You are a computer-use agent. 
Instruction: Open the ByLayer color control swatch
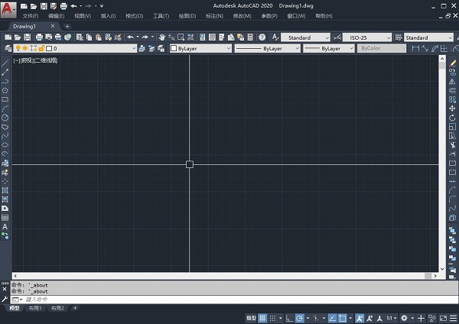coord(199,48)
